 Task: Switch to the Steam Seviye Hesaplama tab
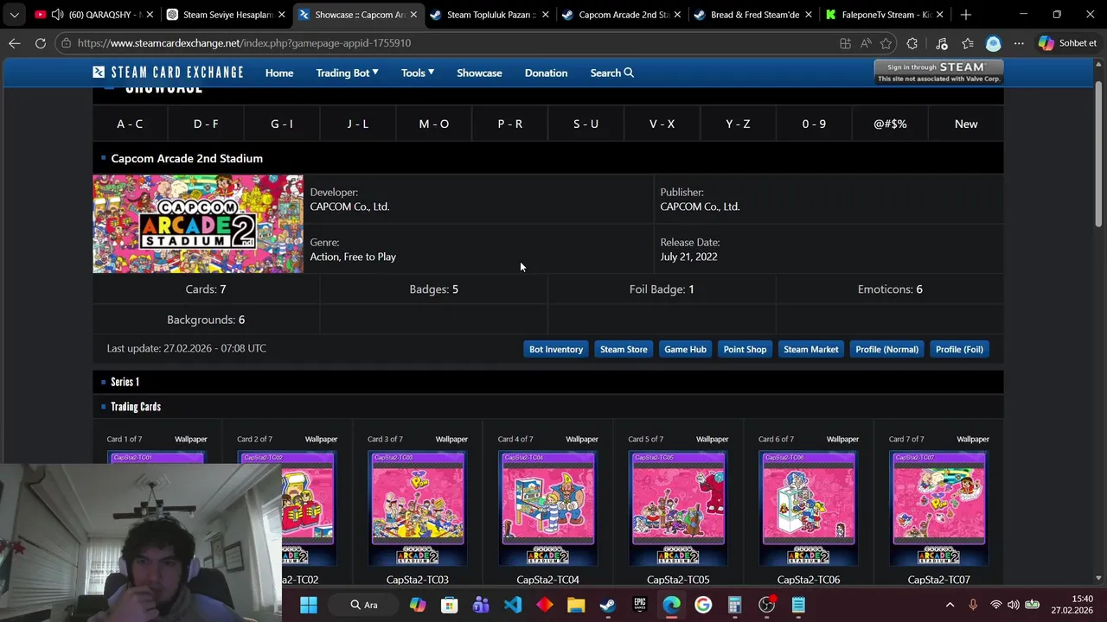pyautogui.click(x=225, y=15)
